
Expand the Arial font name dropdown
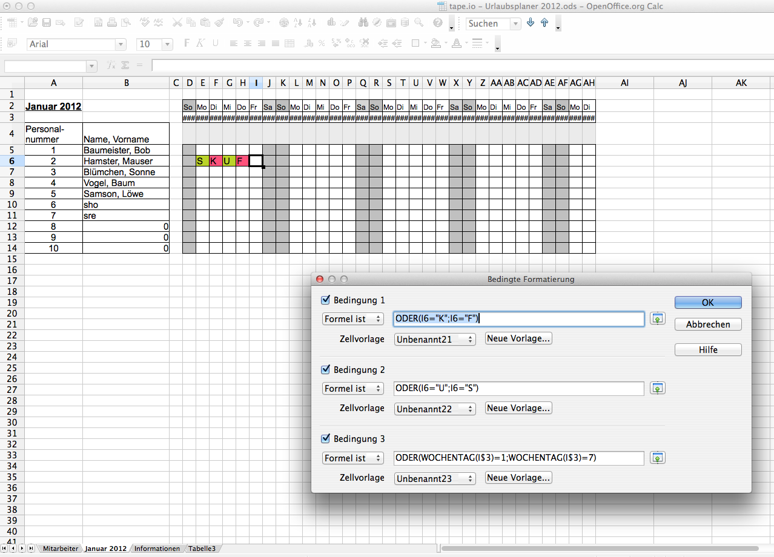pyautogui.click(x=121, y=44)
